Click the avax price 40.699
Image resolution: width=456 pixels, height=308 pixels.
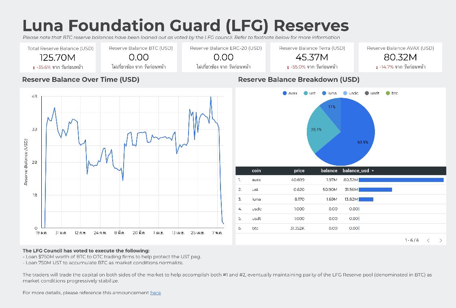[x=298, y=180]
